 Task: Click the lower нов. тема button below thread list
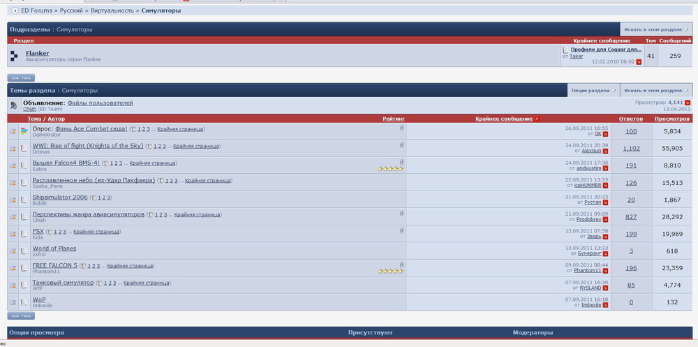pyautogui.click(x=21, y=316)
